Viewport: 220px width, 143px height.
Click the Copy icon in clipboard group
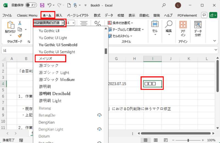pyautogui.click(x=20, y=29)
